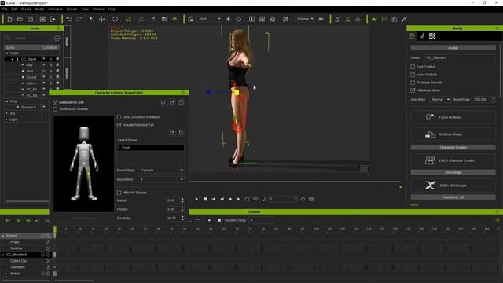Image resolution: width=503 pixels, height=283 pixels.
Task: Toggle visibility eye of CC_Standard in Scene
Action: click(x=44, y=59)
